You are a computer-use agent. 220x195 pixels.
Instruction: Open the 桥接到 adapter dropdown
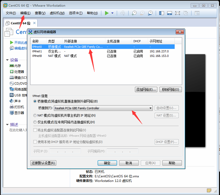pyautogui.click(x=103, y=108)
